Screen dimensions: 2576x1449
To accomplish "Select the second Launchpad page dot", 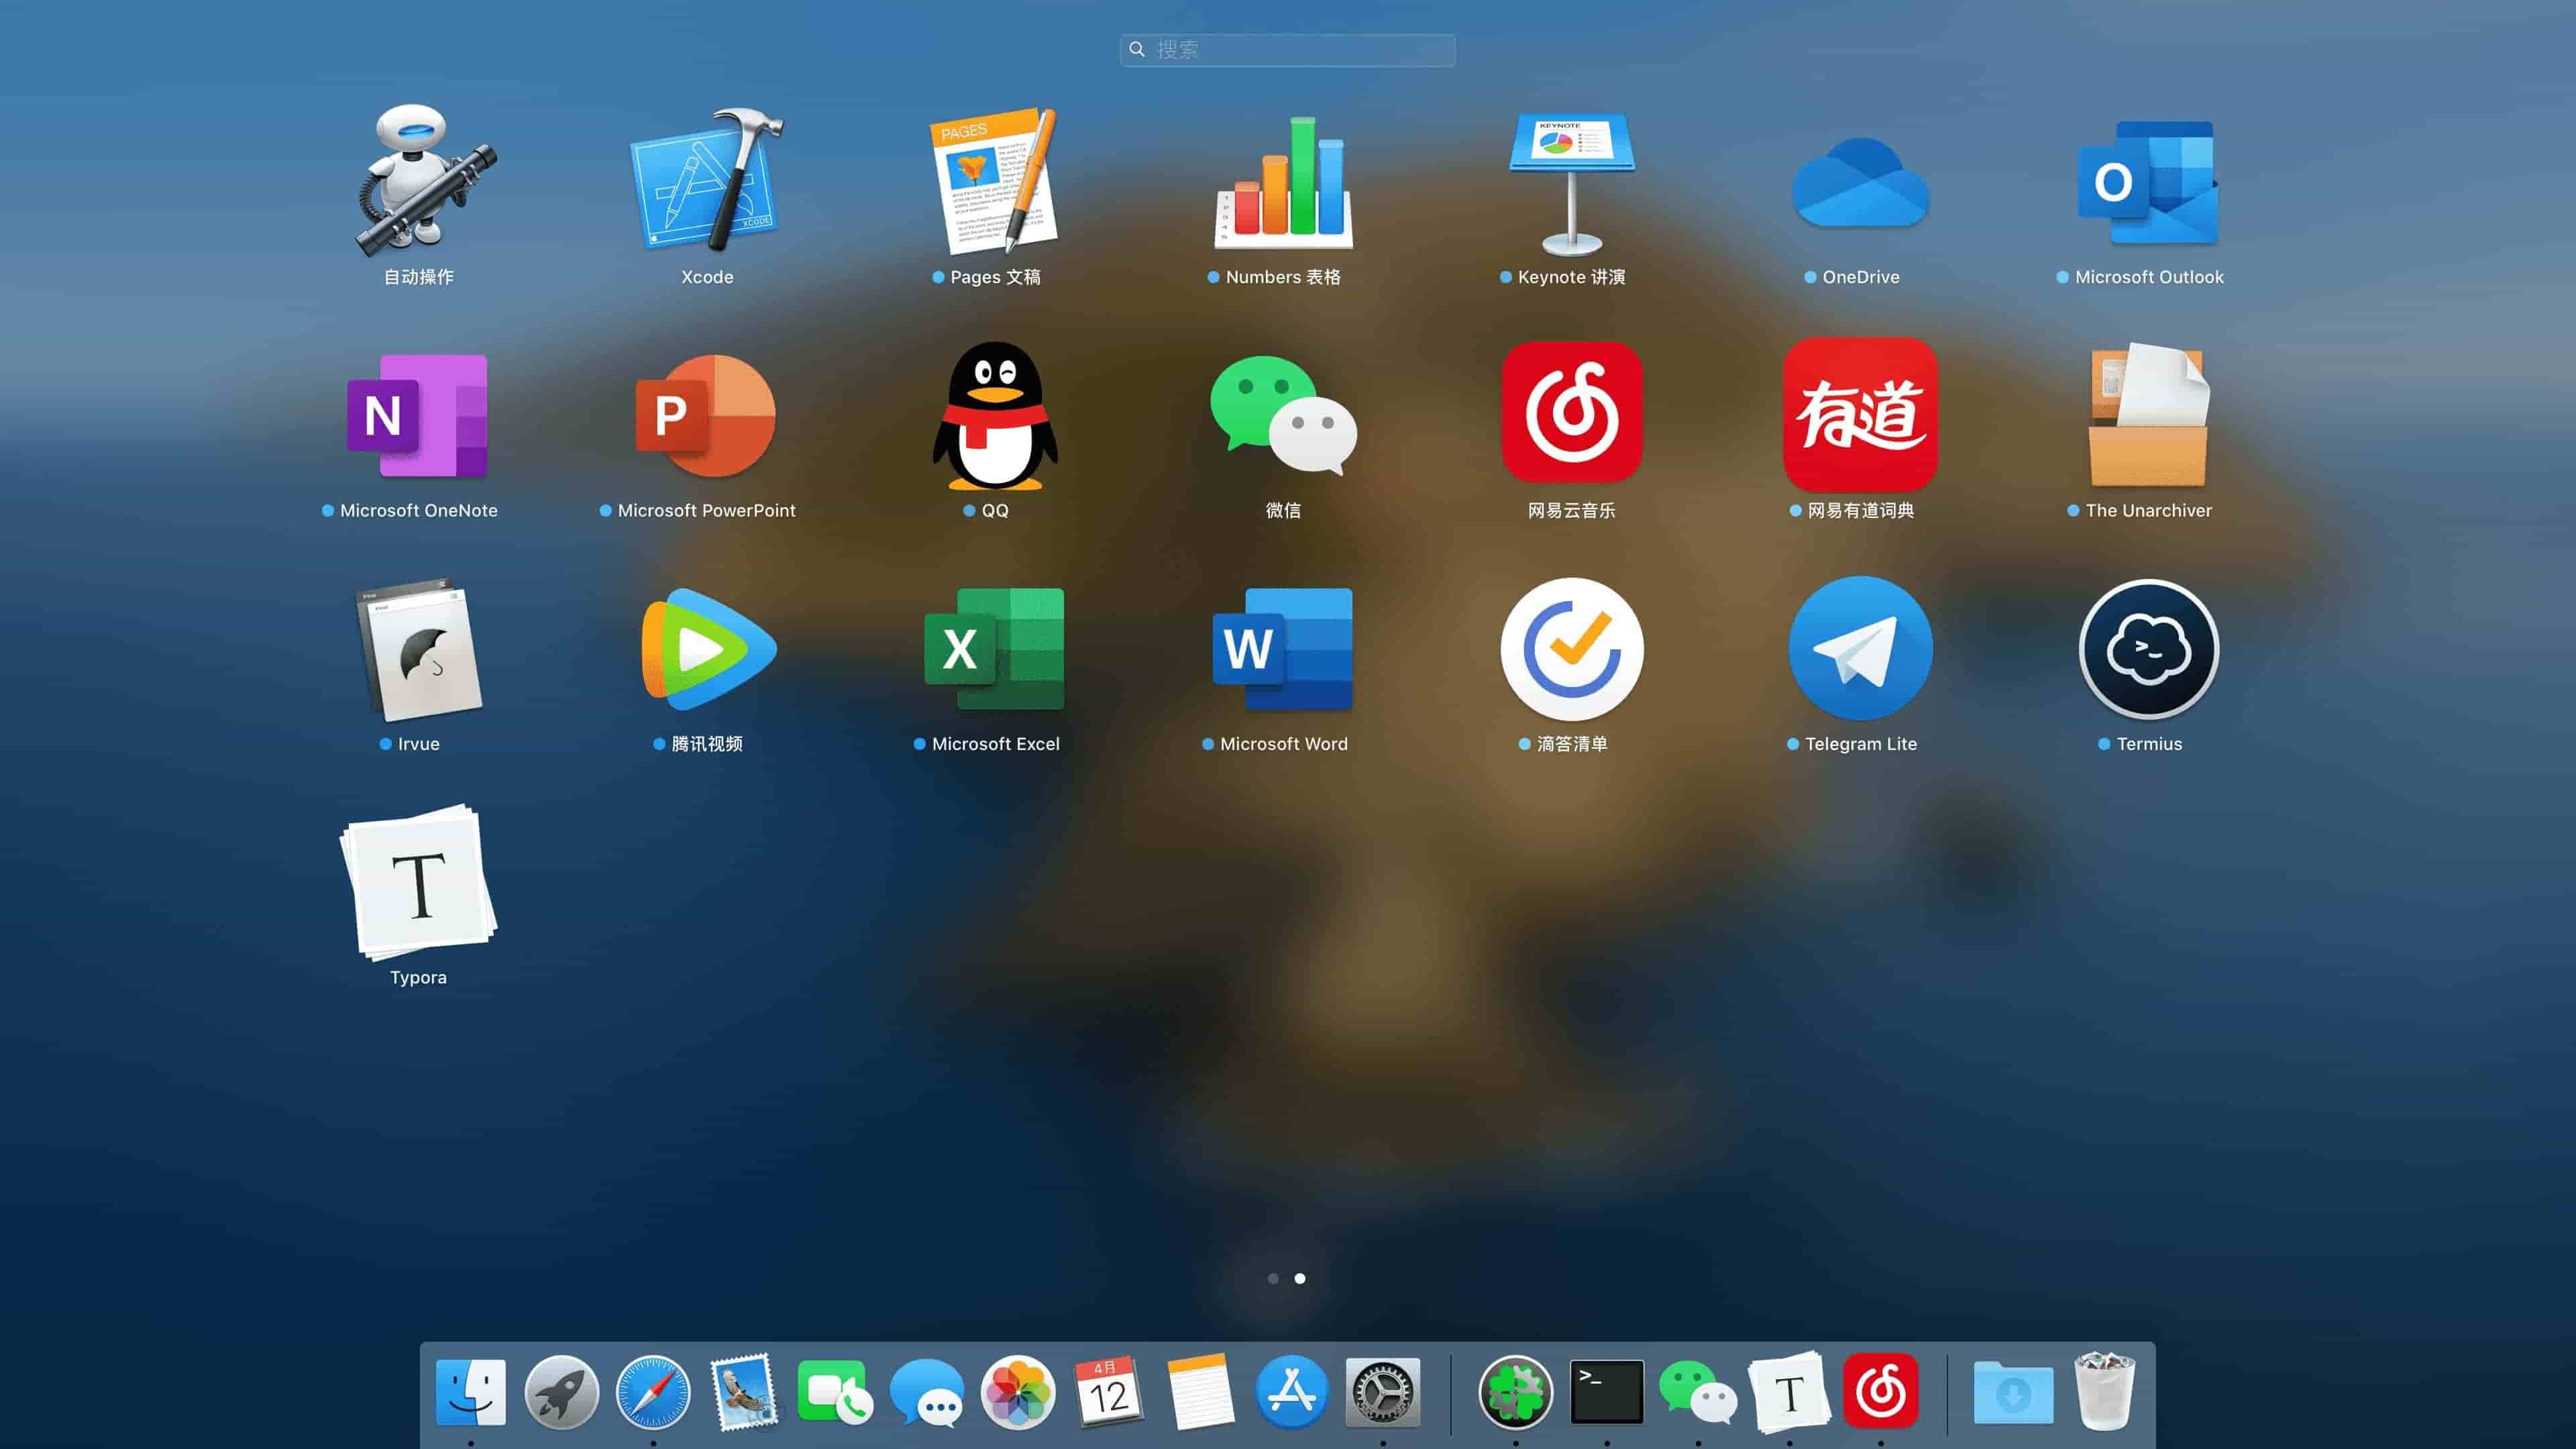I will pyautogui.click(x=1300, y=1278).
